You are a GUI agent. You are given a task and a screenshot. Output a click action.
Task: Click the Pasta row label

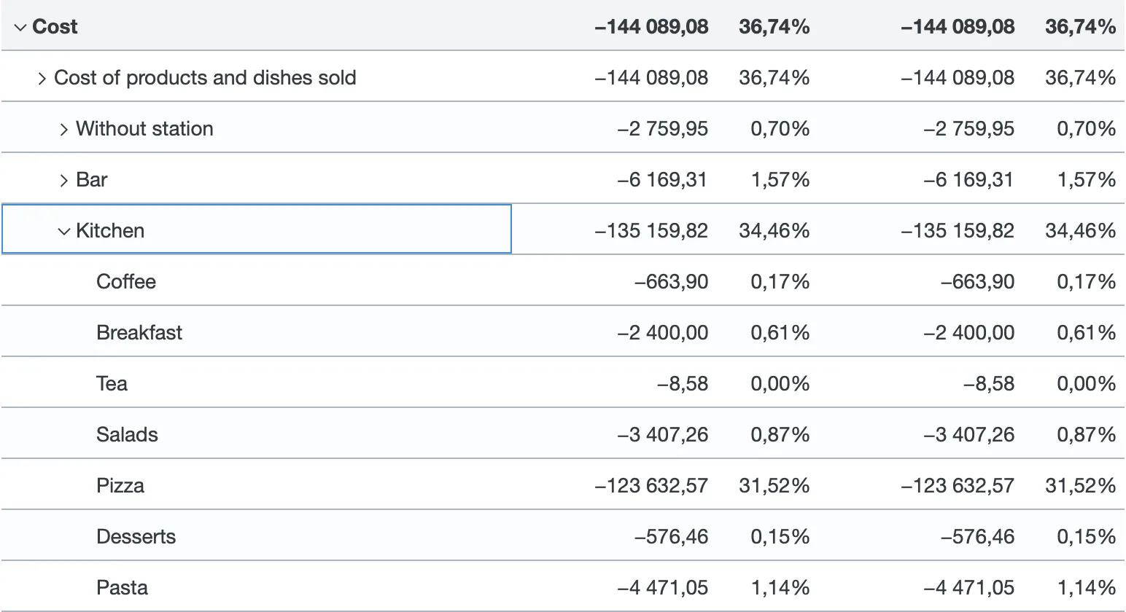(122, 588)
